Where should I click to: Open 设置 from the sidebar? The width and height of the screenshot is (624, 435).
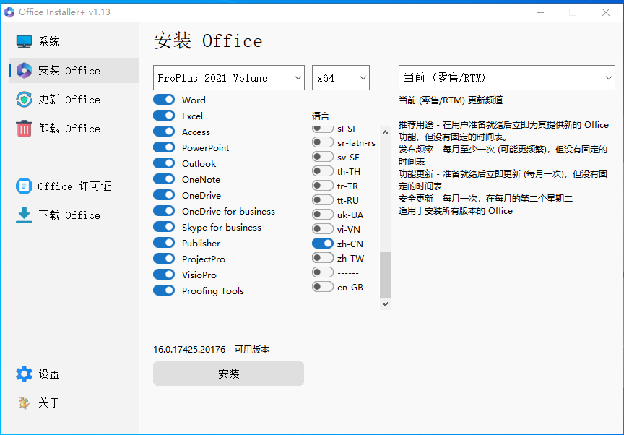(74, 374)
